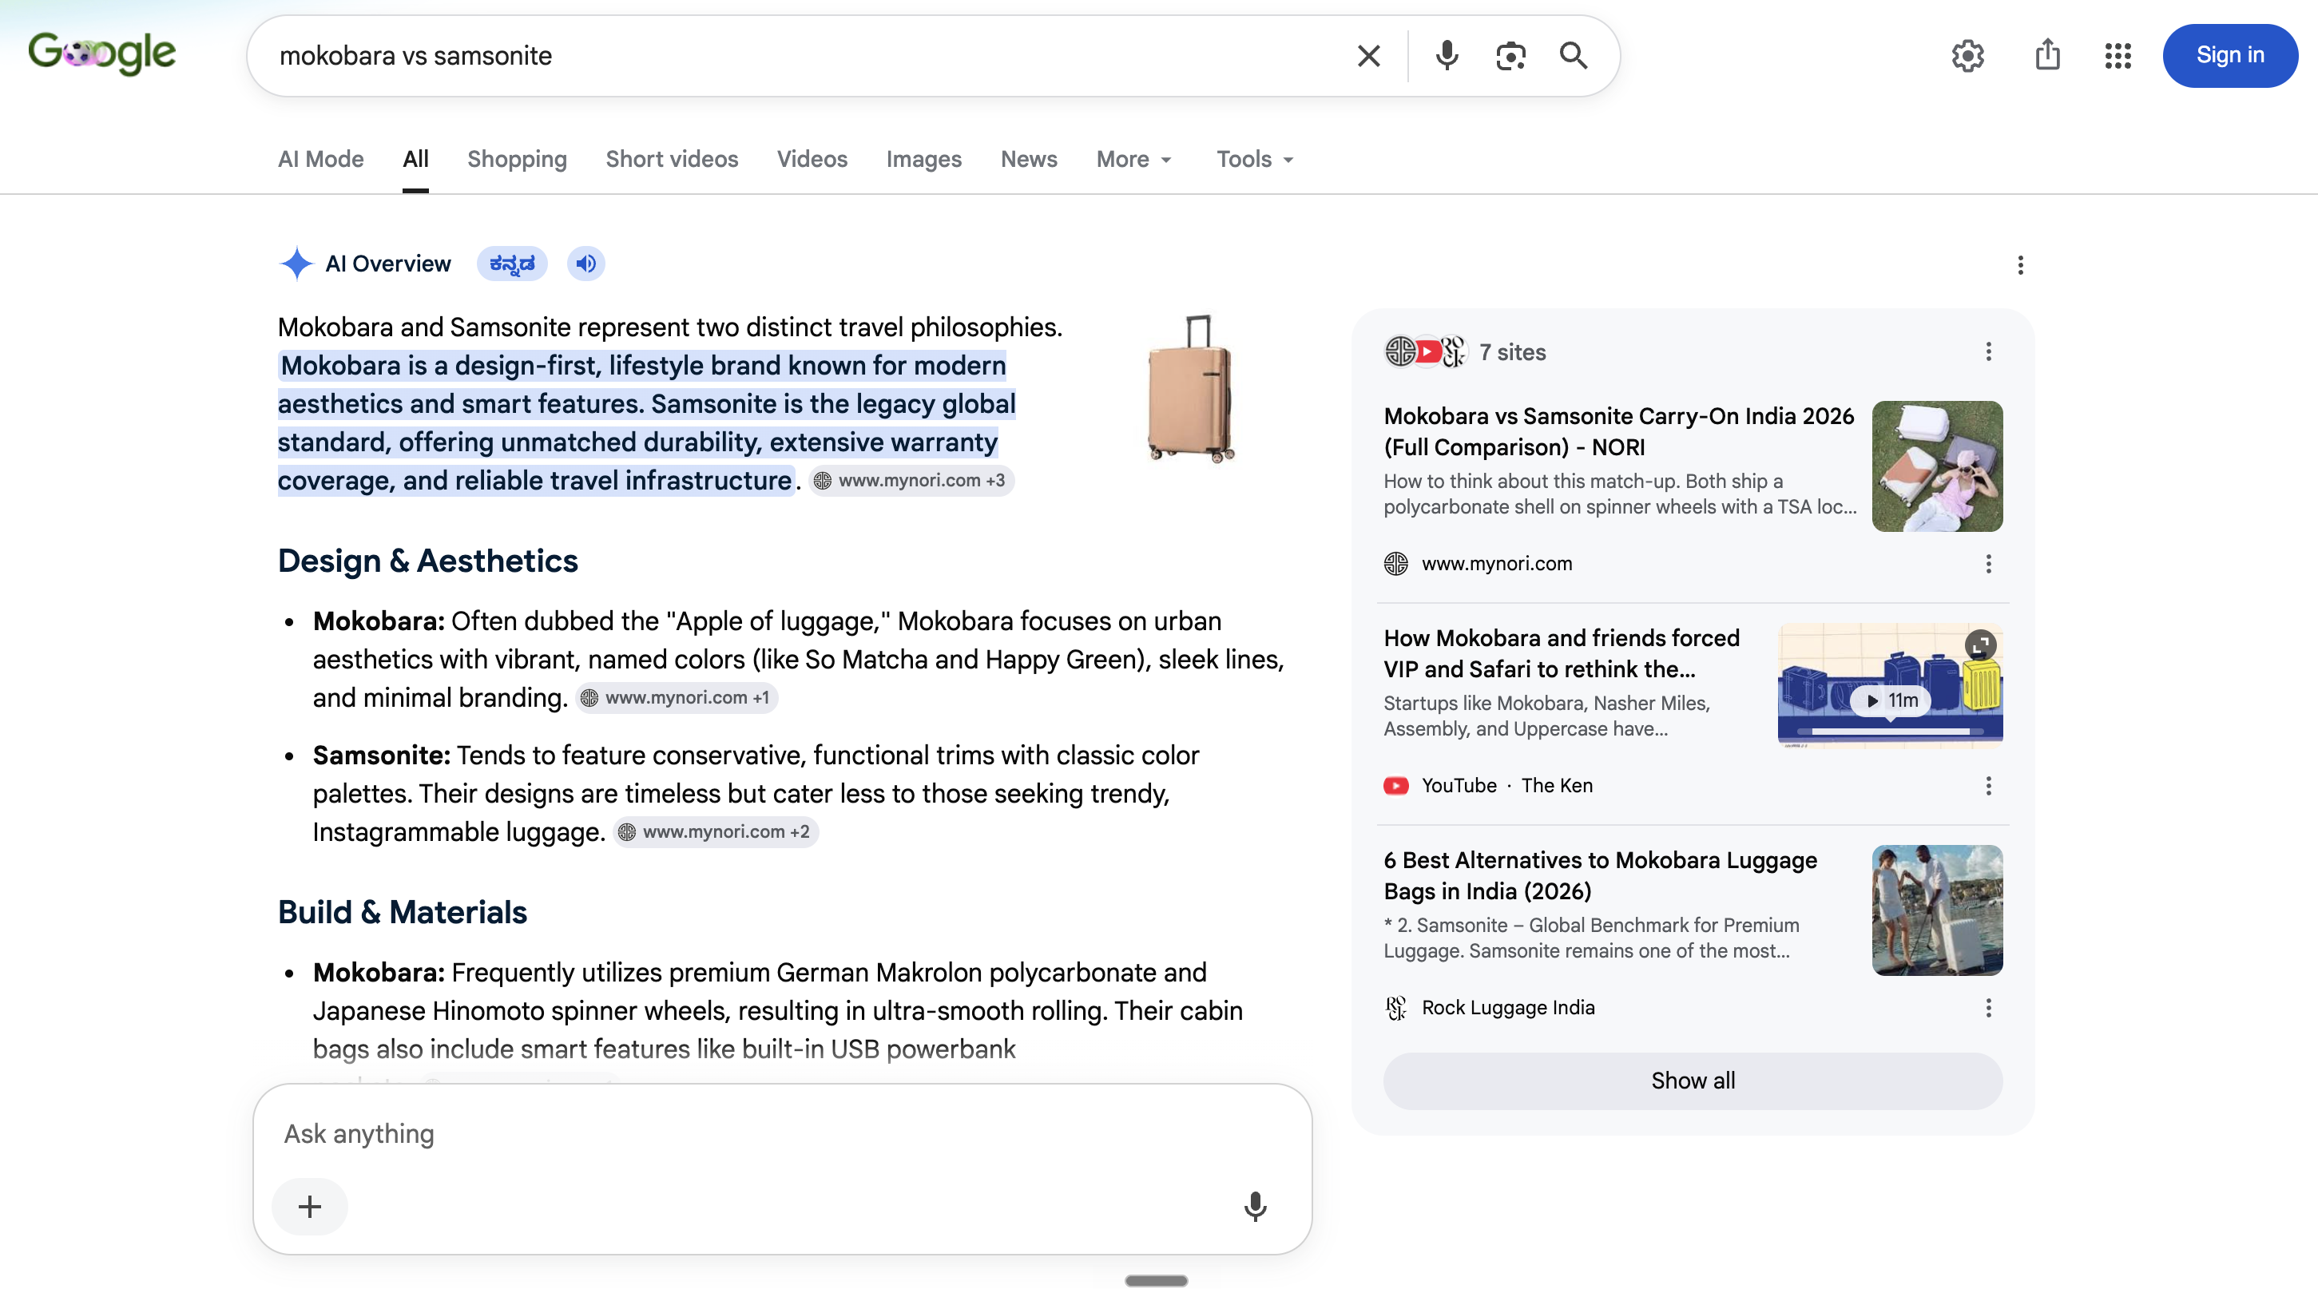
Task: Click the www.mynori.com +3 citation chip
Action: [x=911, y=480]
